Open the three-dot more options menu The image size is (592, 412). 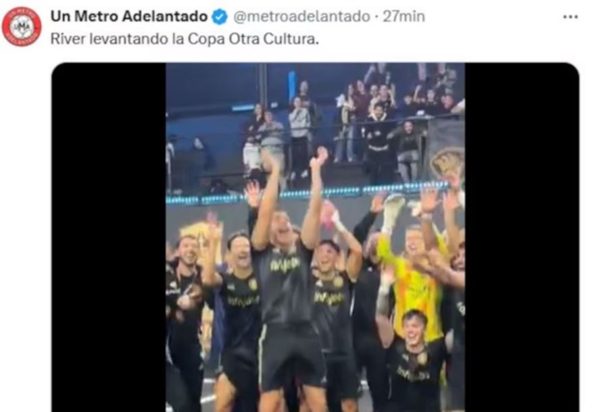570,17
